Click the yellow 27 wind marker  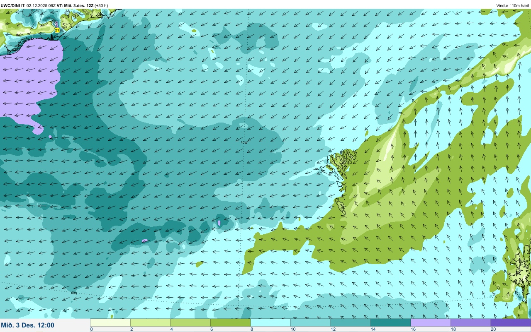pos(57,30)
